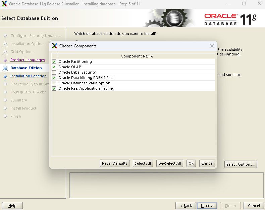Confirm components with the OK button
The image size is (265, 210).
tap(191, 163)
